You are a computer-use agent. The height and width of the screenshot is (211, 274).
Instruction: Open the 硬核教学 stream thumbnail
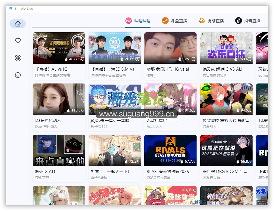pyautogui.click(x=170, y=196)
